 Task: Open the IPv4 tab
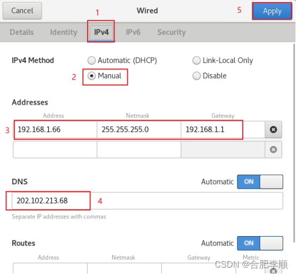pos(101,32)
